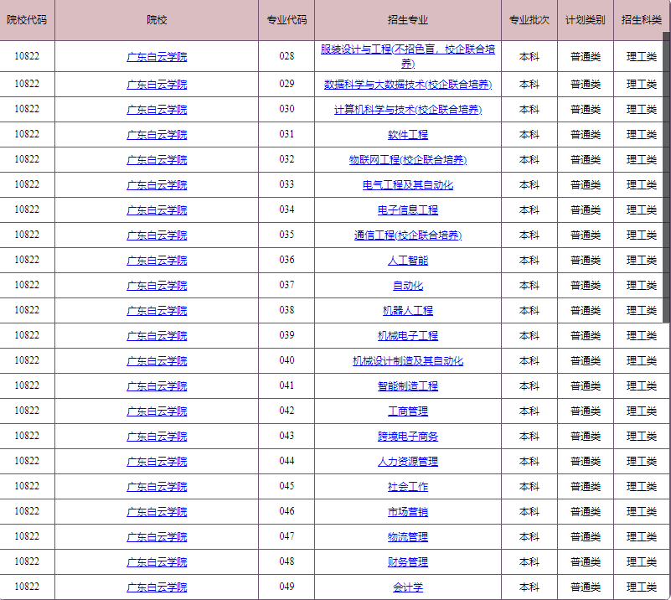Viewport: 671px width, 600px height.
Task: Click the 社会工作 major link
Action: (407, 487)
